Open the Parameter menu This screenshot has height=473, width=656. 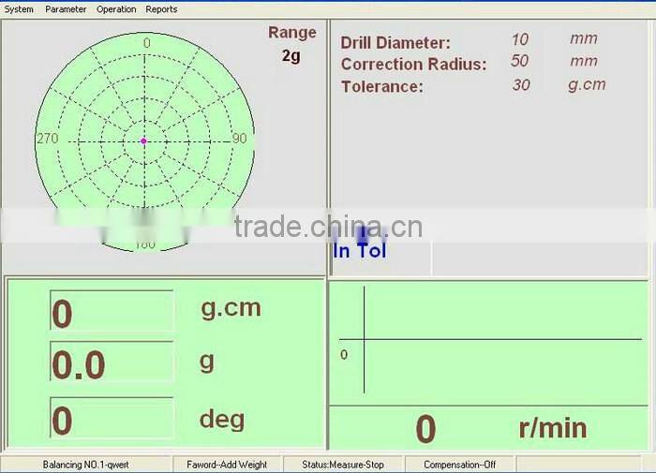pos(66,9)
